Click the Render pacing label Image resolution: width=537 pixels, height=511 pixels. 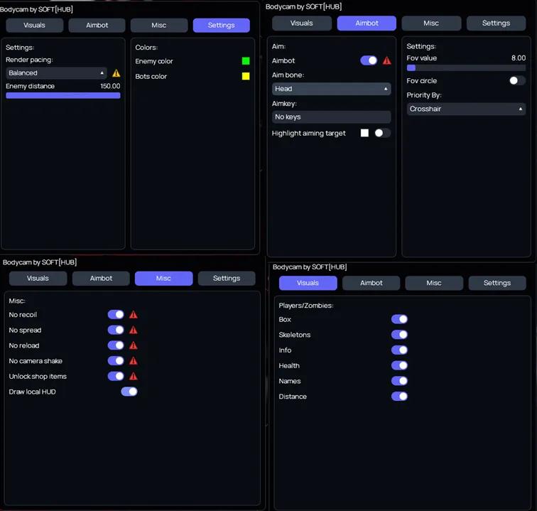pos(29,60)
